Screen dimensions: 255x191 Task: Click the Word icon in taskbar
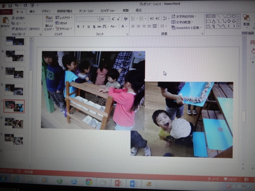[134, 183]
